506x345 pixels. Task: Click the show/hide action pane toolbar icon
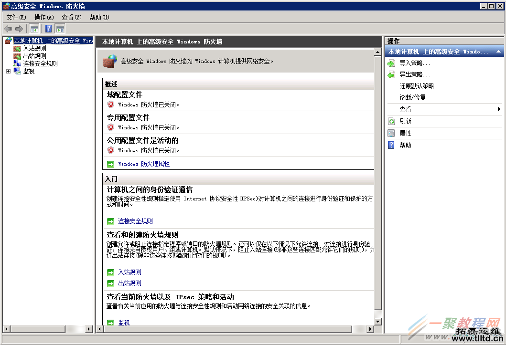pyautogui.click(x=60, y=28)
